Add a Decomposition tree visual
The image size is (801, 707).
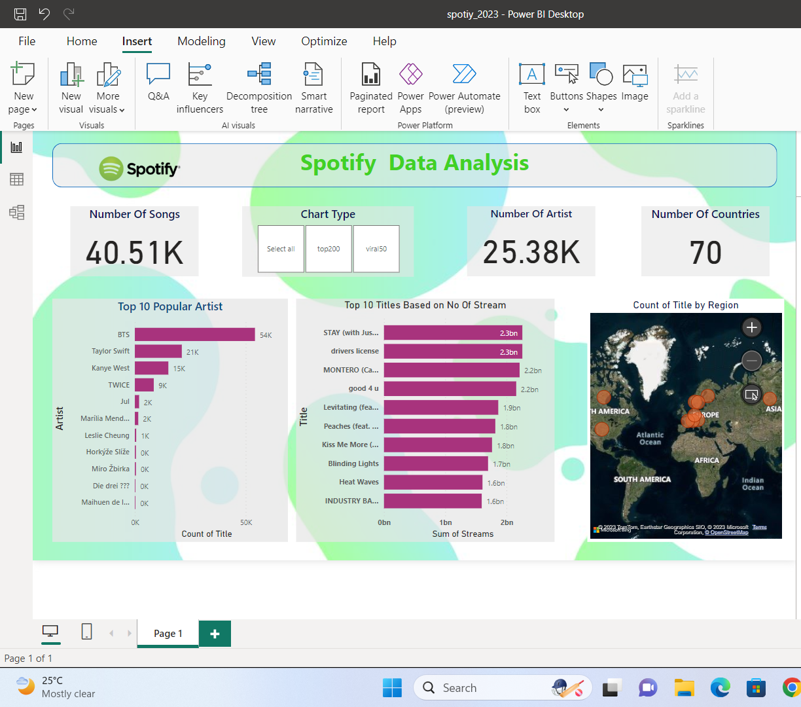point(259,87)
